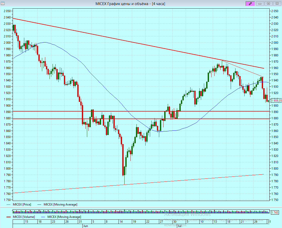Click the volume histogram bar strip
282x228 pixels.
click(x=141, y=212)
